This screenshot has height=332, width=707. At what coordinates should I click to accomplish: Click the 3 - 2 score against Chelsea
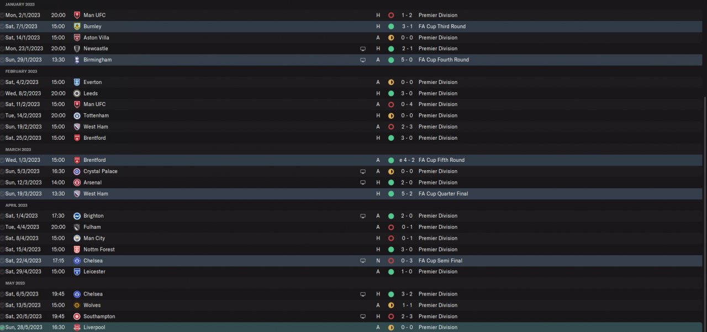[x=406, y=294]
